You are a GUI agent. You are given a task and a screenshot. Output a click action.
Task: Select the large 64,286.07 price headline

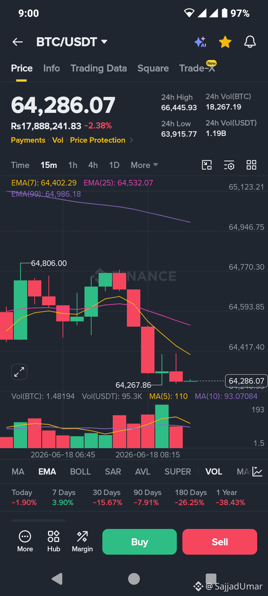click(x=63, y=105)
